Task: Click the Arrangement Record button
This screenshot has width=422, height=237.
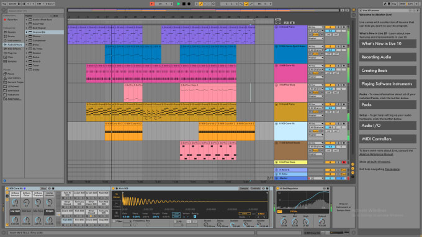Action: [x=189, y=4]
